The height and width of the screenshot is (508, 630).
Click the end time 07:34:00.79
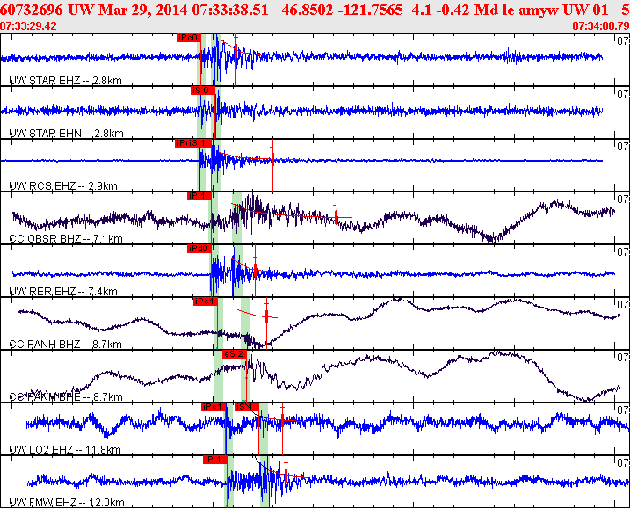point(601,26)
